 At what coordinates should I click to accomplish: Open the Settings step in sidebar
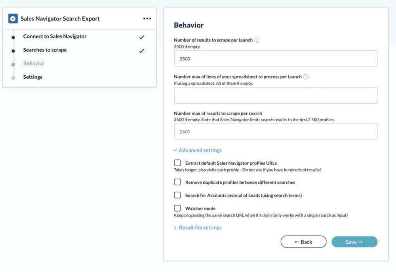pyautogui.click(x=33, y=77)
